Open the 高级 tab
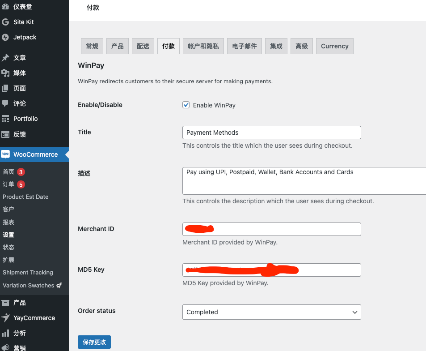This screenshot has height=351, width=426. tap(302, 46)
